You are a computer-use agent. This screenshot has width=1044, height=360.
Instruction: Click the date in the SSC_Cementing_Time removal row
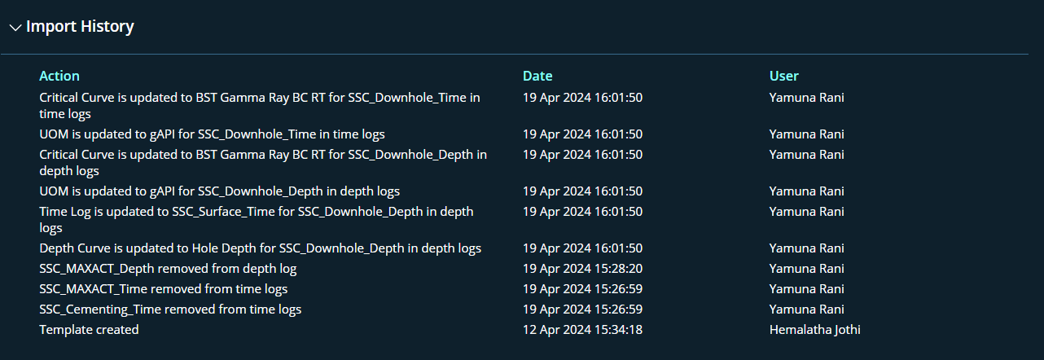point(582,310)
